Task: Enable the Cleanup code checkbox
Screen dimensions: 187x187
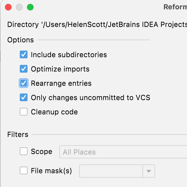Action: coord(24,112)
